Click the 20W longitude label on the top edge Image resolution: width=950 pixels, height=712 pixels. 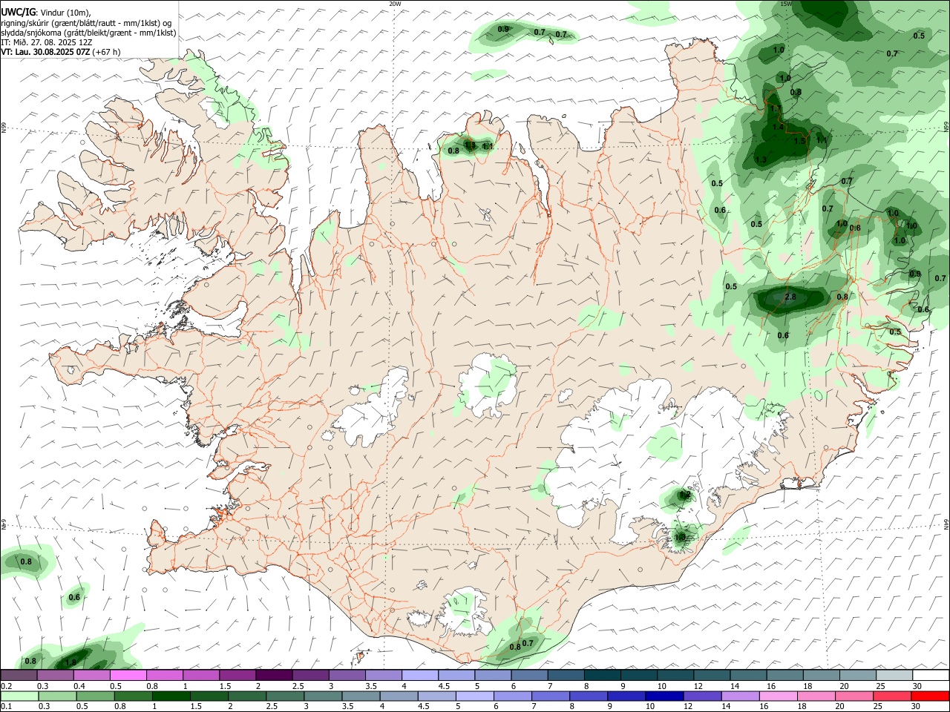[x=395, y=4]
